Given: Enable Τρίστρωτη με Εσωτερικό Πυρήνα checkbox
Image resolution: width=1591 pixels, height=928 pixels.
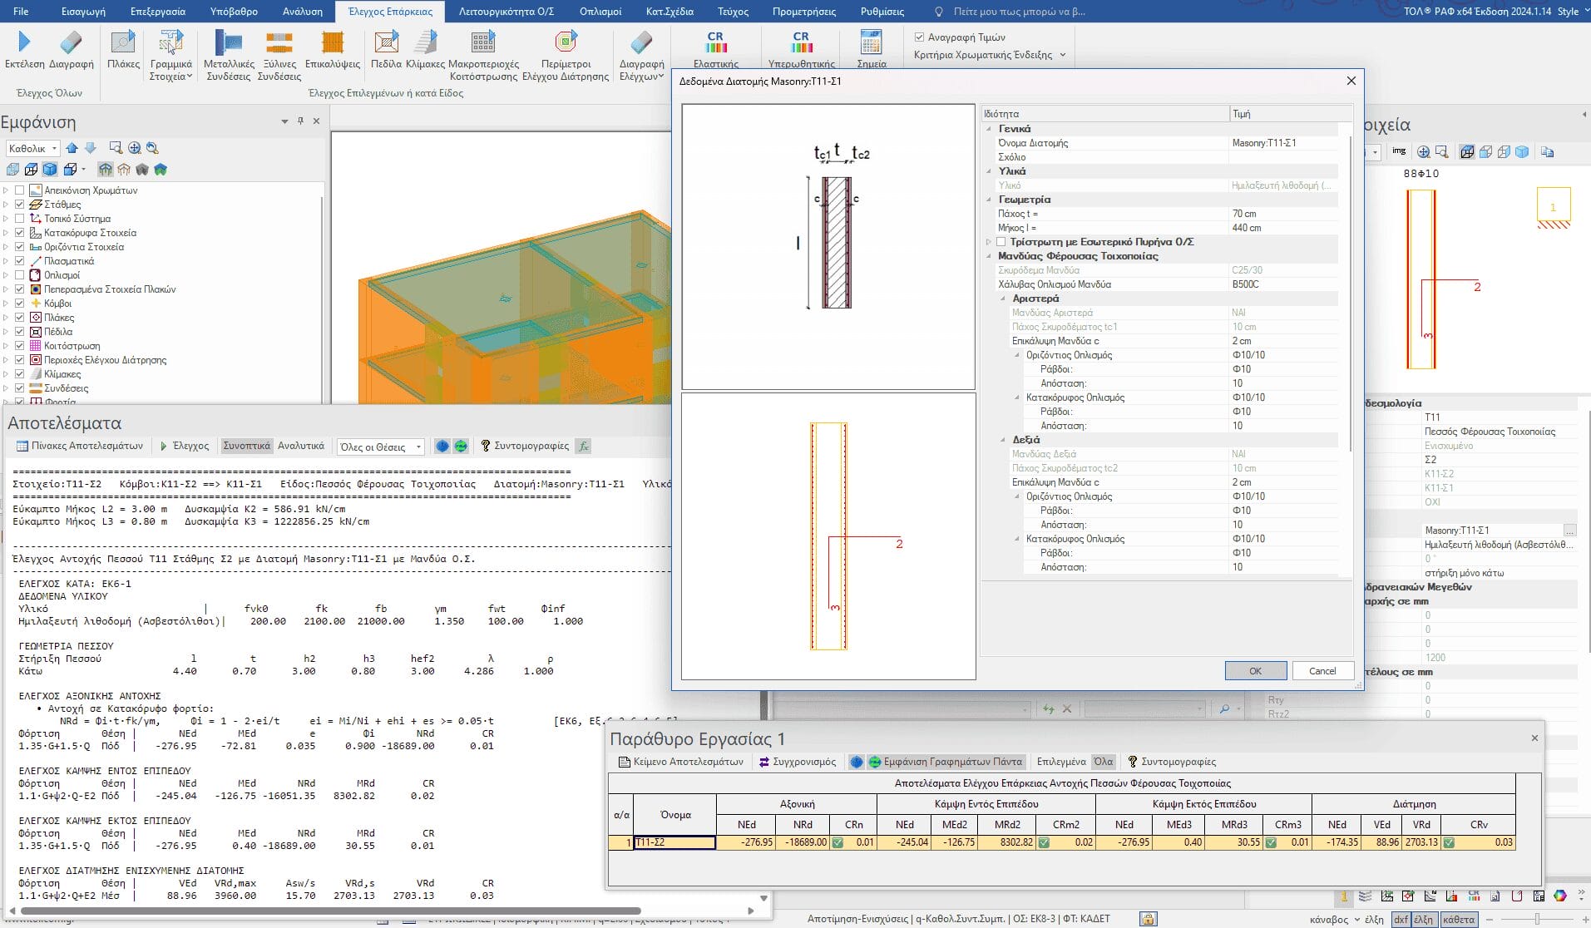Looking at the screenshot, I should point(1001,242).
